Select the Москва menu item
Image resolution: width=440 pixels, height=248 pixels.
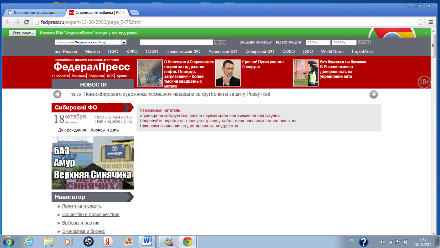tap(92, 52)
